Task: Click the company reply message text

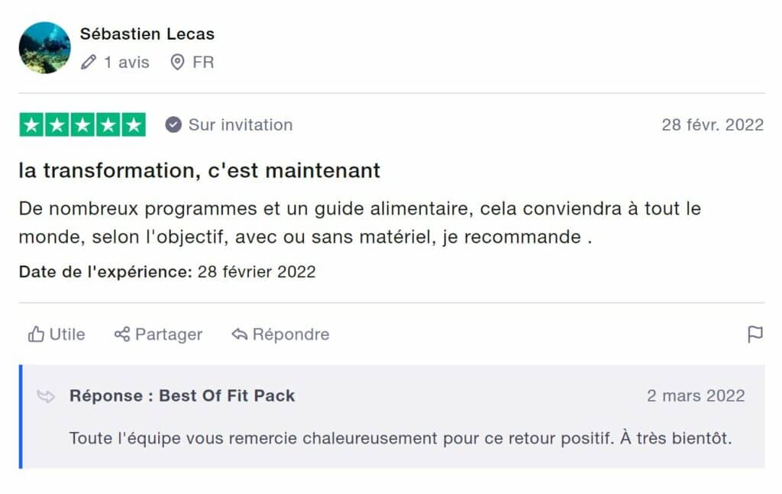Action: [400, 438]
